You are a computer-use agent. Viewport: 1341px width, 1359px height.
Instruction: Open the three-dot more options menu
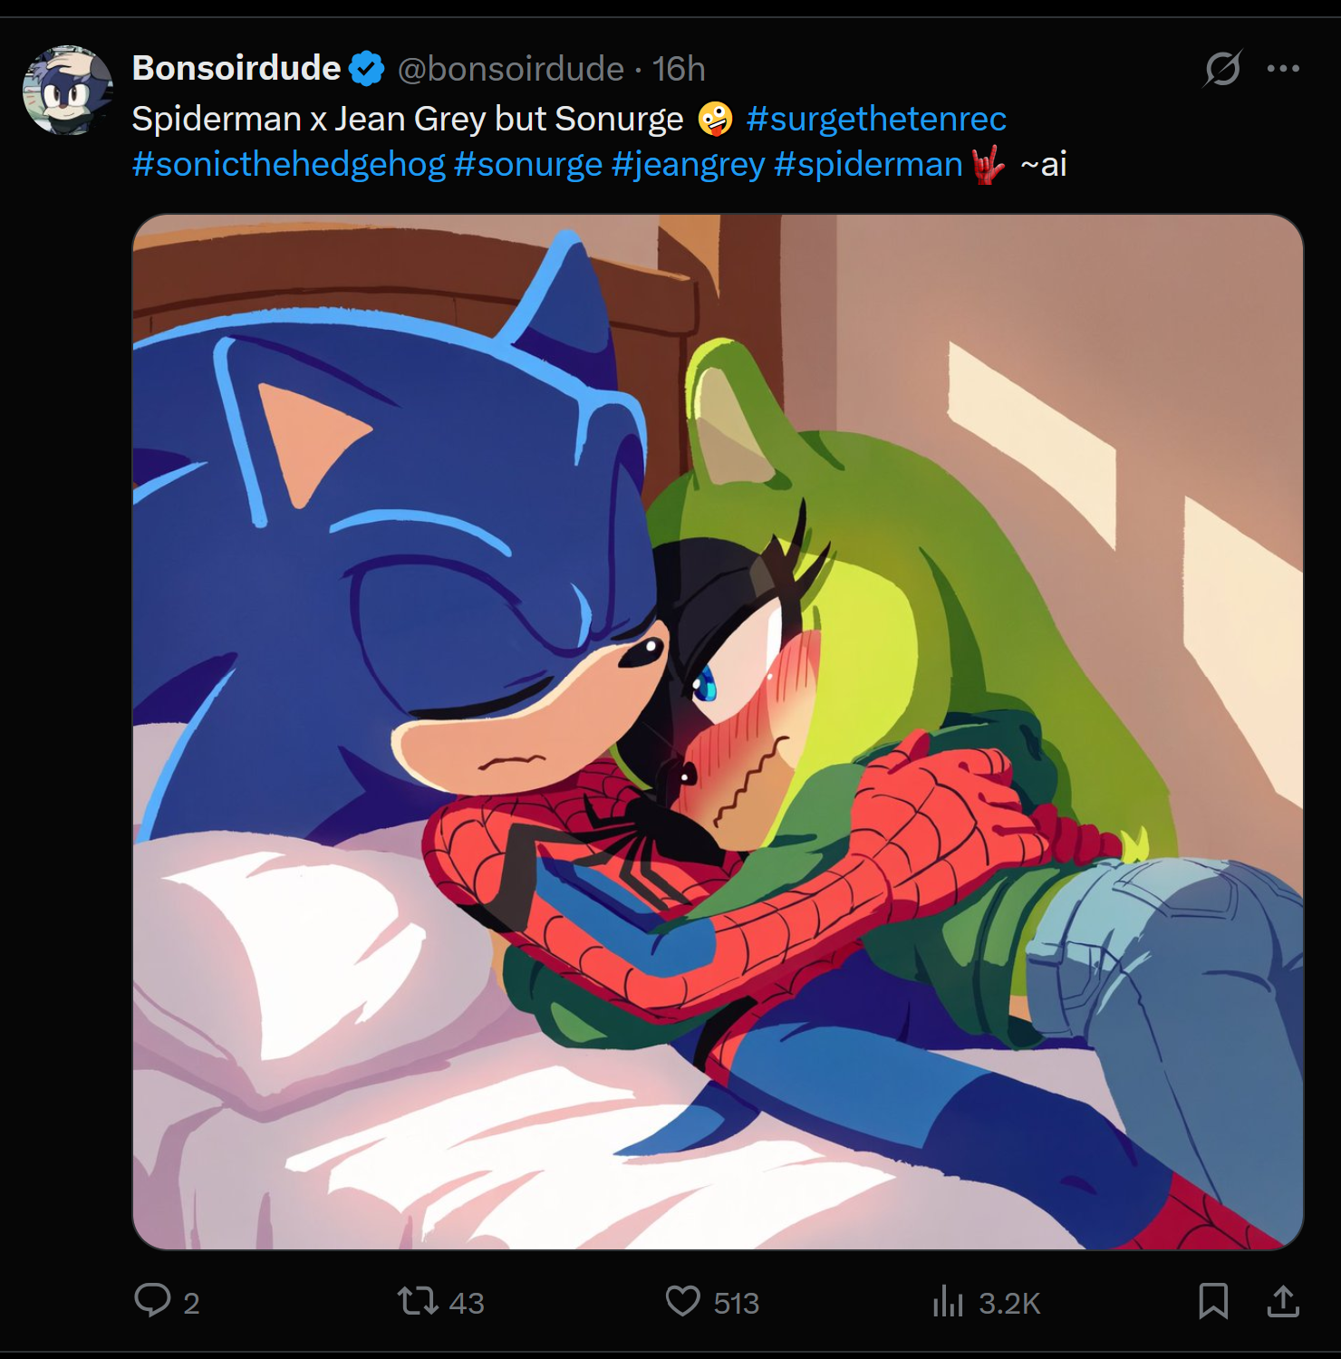(x=1283, y=68)
